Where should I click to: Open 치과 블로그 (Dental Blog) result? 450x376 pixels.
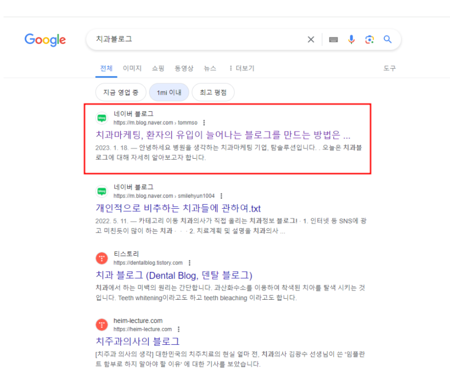click(x=173, y=275)
